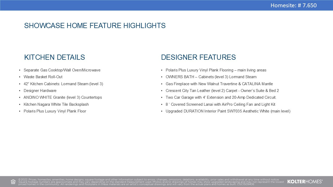The height and width of the screenshot is (187, 333).
Task: Click Two Car Garage with 4' Extension
Action: [x=221, y=97]
